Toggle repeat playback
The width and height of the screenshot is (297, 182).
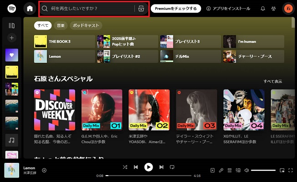tap(172, 167)
